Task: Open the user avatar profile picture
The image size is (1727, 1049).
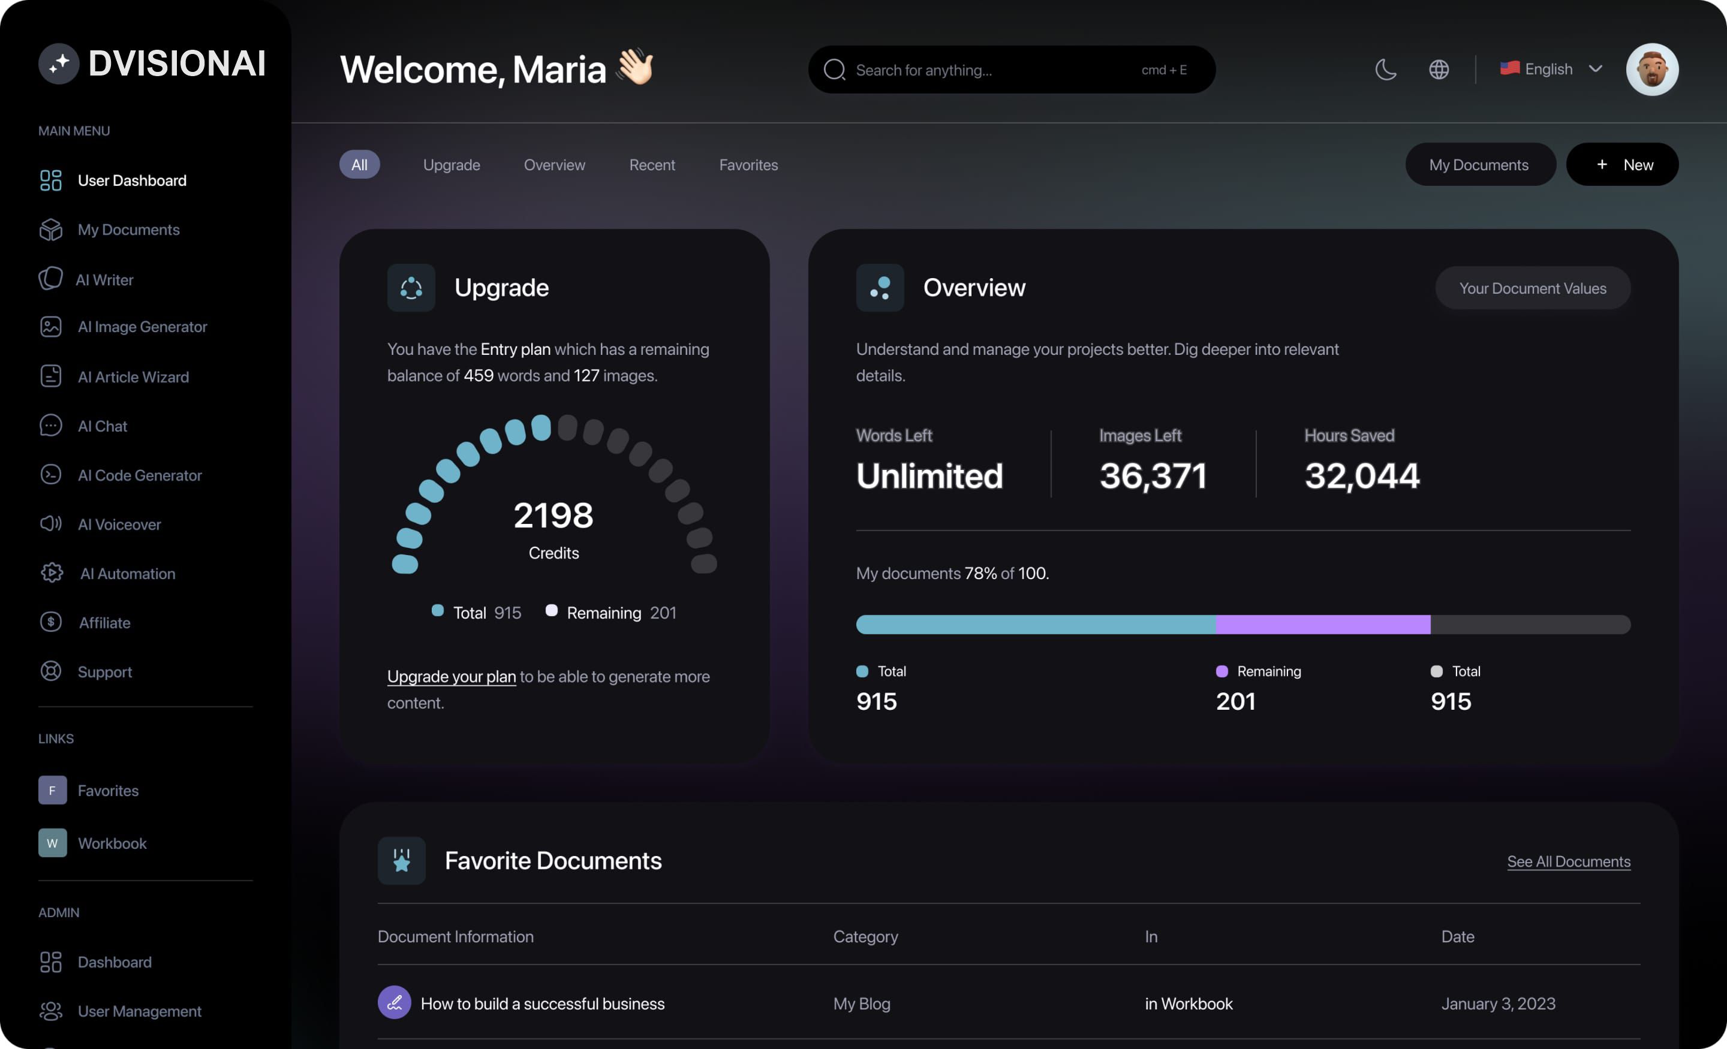Action: 1652,70
